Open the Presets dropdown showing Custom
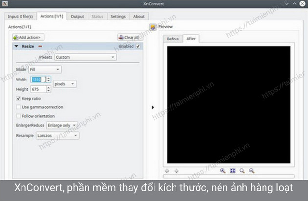The height and width of the screenshot is (201, 308). click(85, 57)
